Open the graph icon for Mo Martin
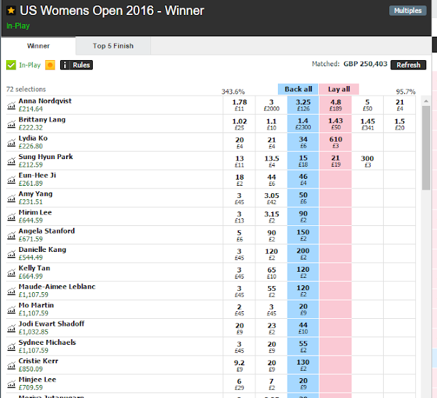The image size is (437, 398). click(12, 310)
